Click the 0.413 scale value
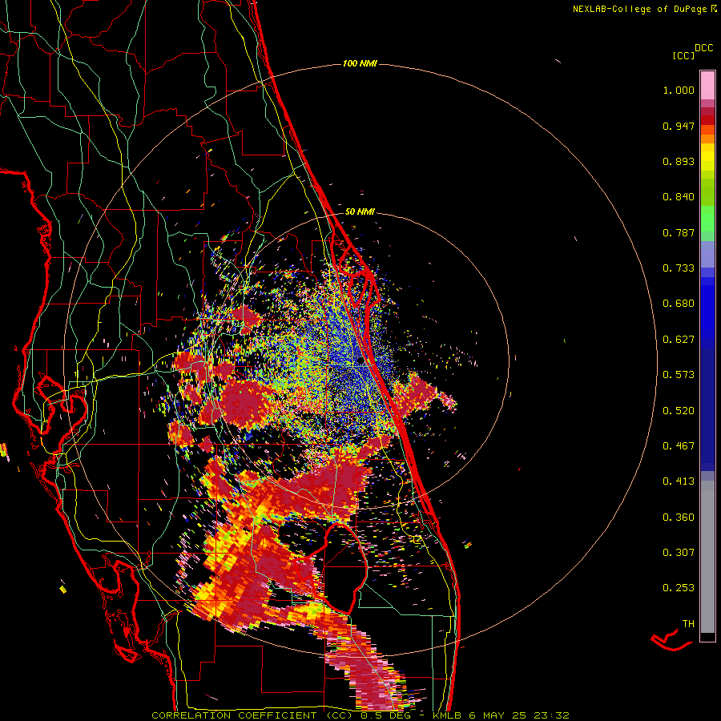Viewport: 721px width, 721px height. pos(679,481)
